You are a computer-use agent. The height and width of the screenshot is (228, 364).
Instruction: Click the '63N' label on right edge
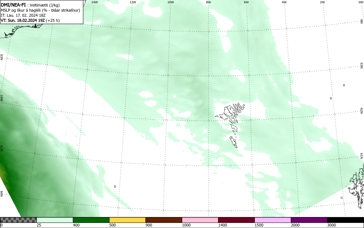[x=362, y=65]
